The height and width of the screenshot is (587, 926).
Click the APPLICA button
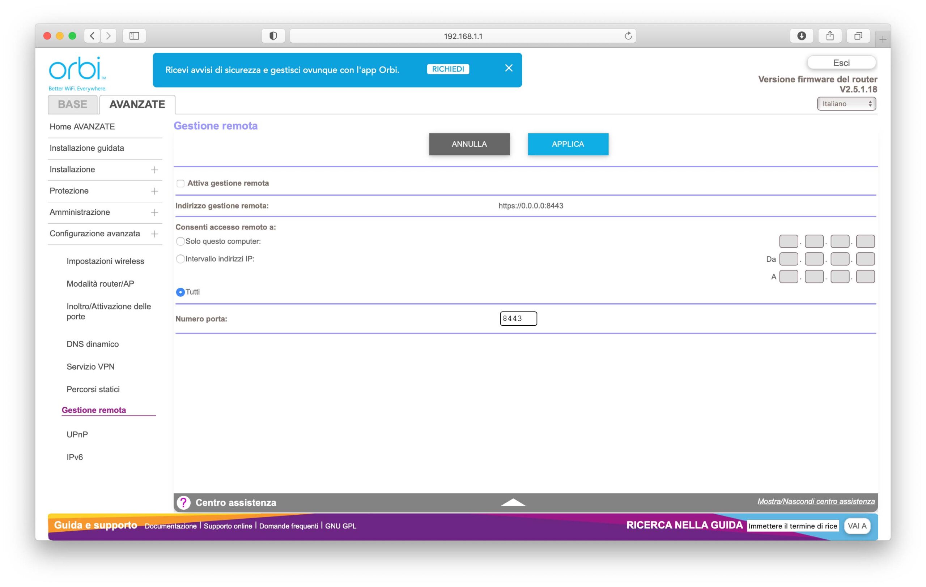[x=568, y=144]
